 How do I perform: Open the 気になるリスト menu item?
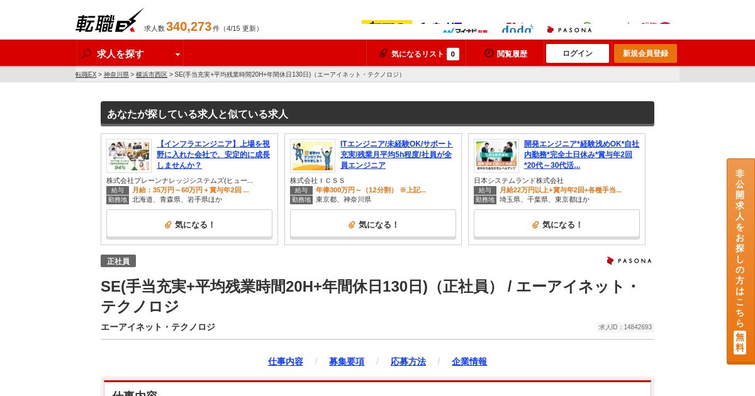click(x=417, y=53)
